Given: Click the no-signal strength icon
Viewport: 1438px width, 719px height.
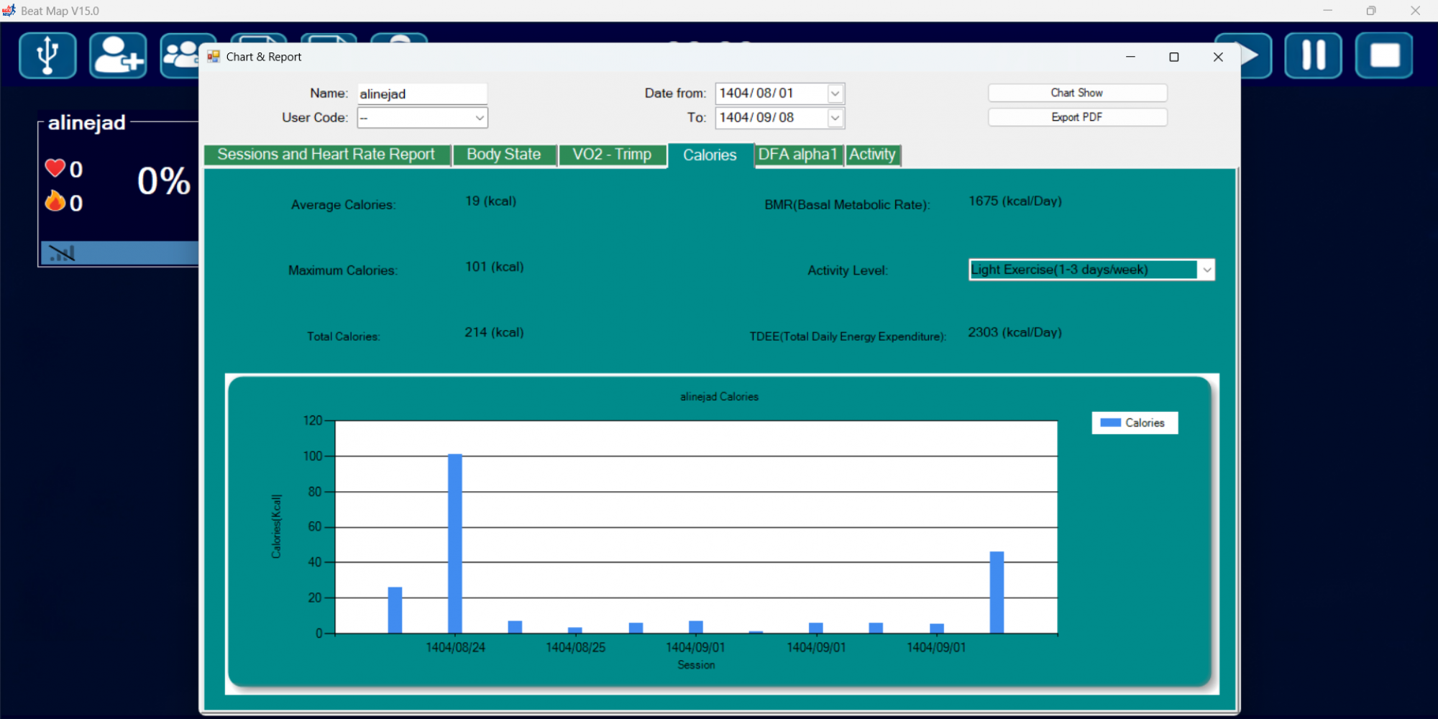Looking at the screenshot, I should pyautogui.click(x=62, y=253).
